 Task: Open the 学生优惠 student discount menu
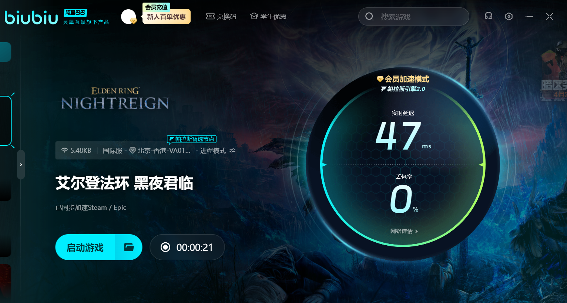tap(268, 17)
